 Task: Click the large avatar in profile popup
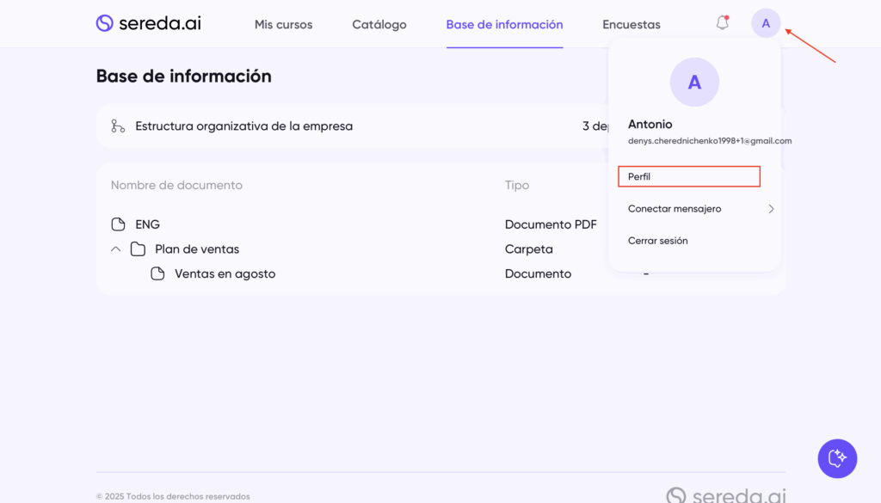point(694,83)
